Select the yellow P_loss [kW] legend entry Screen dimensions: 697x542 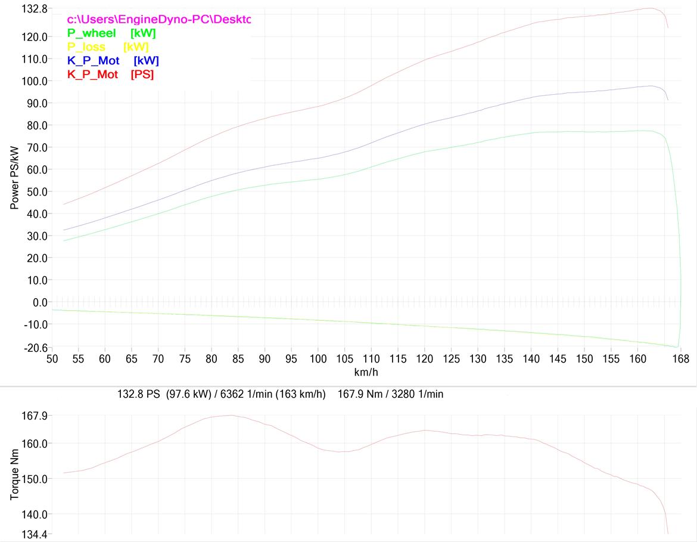107,47
